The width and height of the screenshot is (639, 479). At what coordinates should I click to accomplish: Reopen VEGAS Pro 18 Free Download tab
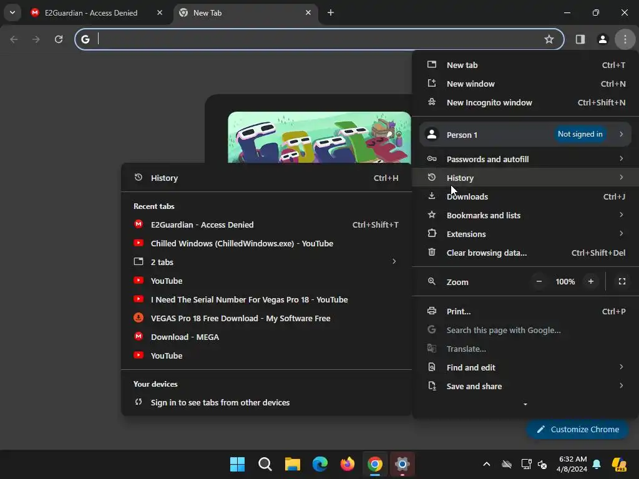click(x=266, y=318)
